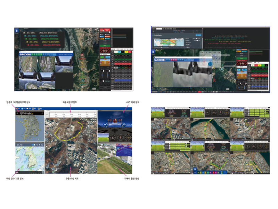278x209 pixels.
Task: Toggle the blue switch in wind map header
Action: pyautogui.click(x=33, y=144)
